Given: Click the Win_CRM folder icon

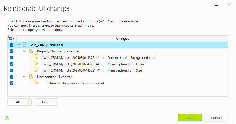Looking at the screenshot, I should [25, 45].
